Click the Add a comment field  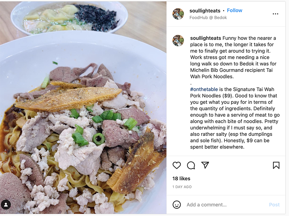[226, 205]
